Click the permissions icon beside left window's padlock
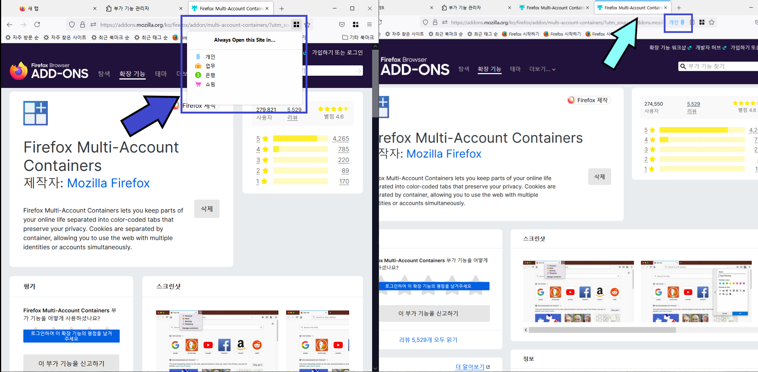The width and height of the screenshot is (758, 372). click(93, 25)
